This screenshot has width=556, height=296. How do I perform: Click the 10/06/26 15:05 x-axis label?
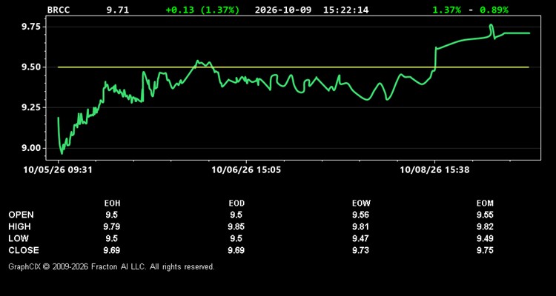246,170
